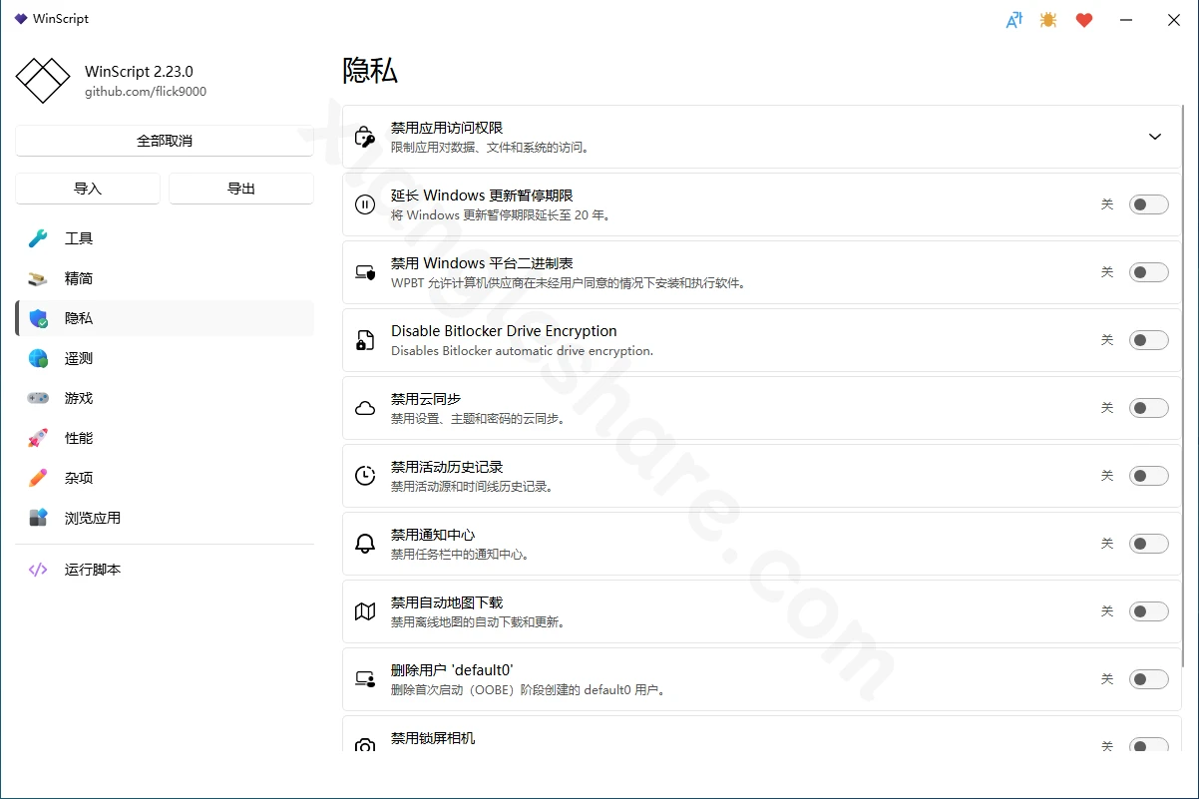
Task: Click the WinScript diamond logo
Action: [x=43, y=81]
